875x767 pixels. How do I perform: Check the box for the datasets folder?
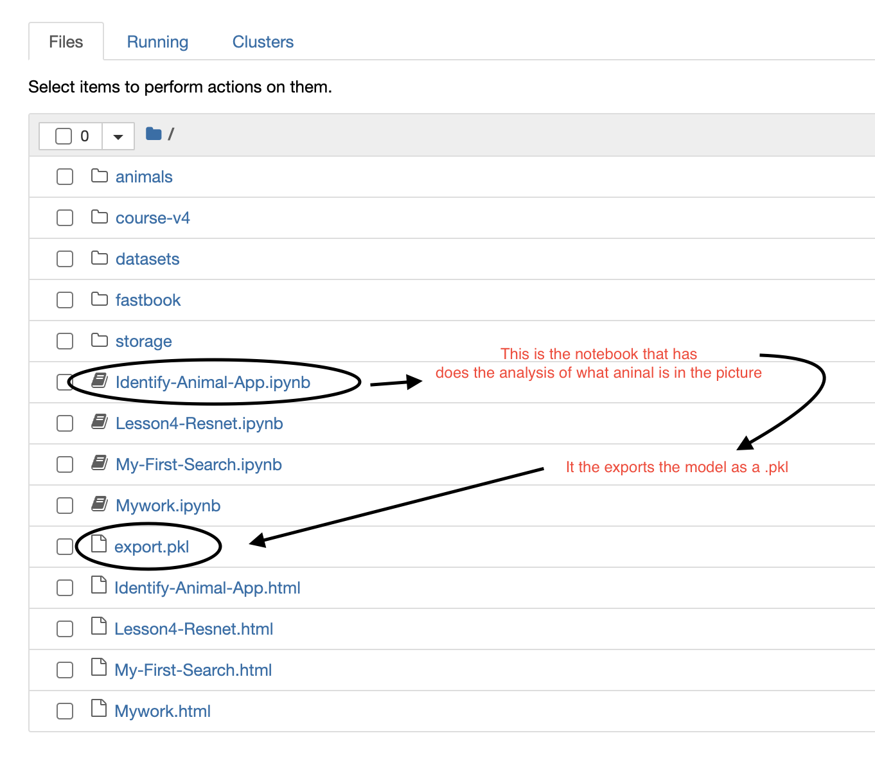pyautogui.click(x=65, y=259)
